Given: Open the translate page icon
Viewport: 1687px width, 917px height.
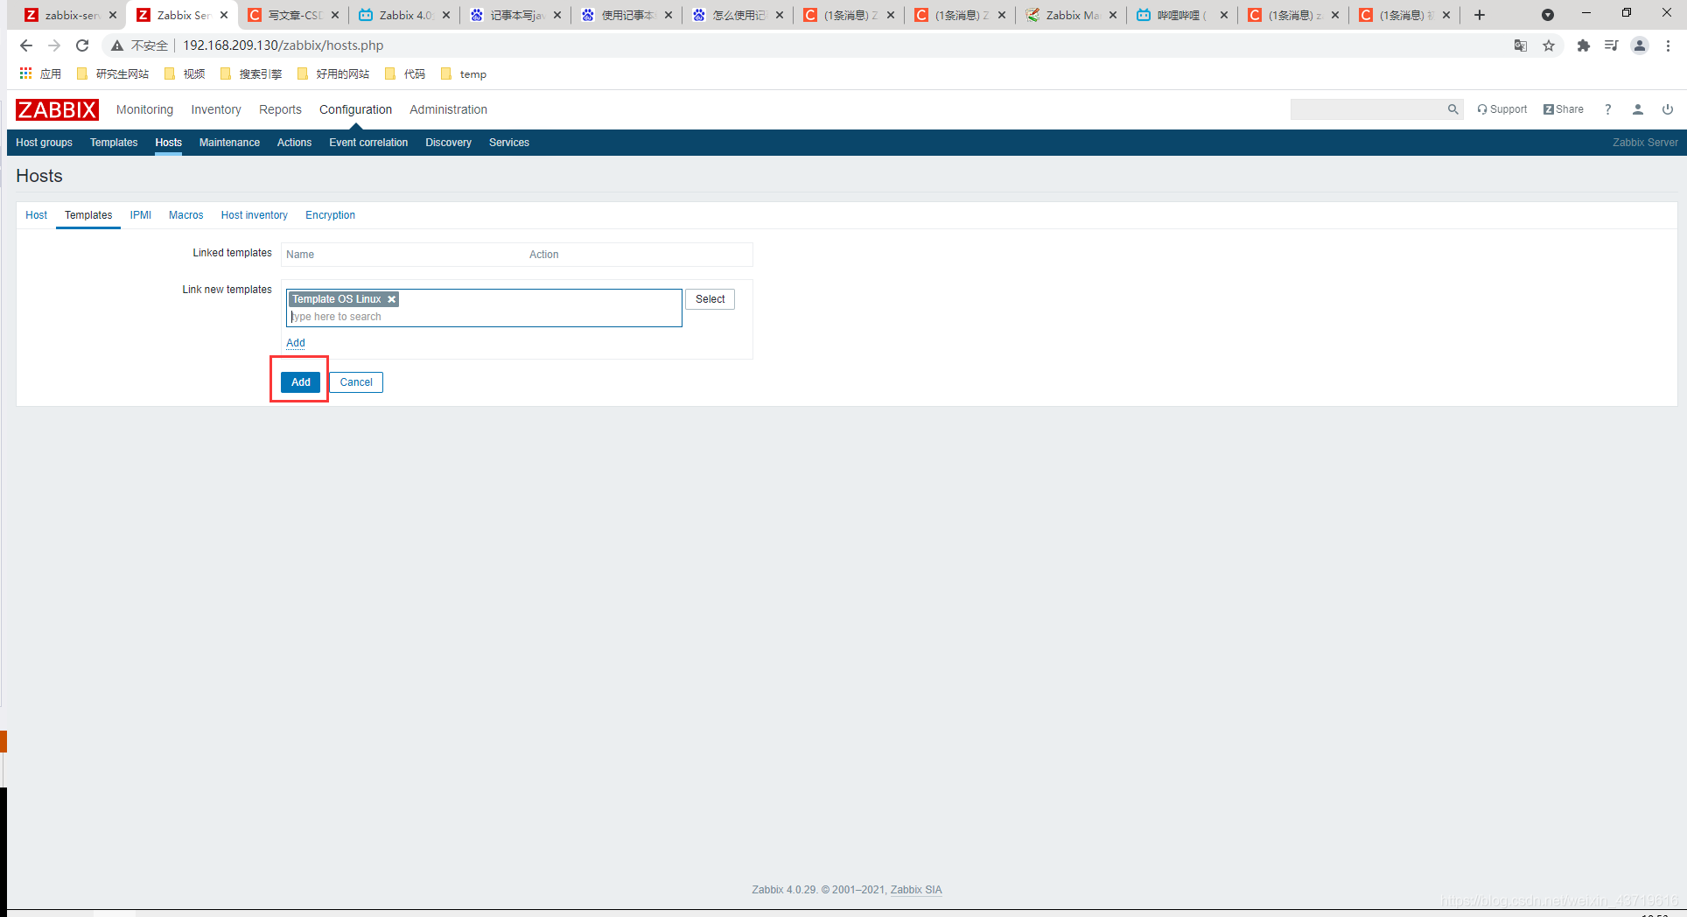Looking at the screenshot, I should point(1521,45).
